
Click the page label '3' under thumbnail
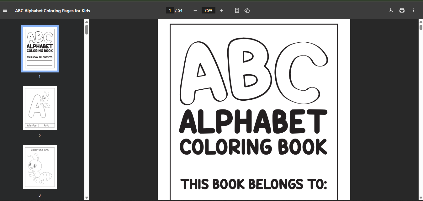tap(40, 195)
